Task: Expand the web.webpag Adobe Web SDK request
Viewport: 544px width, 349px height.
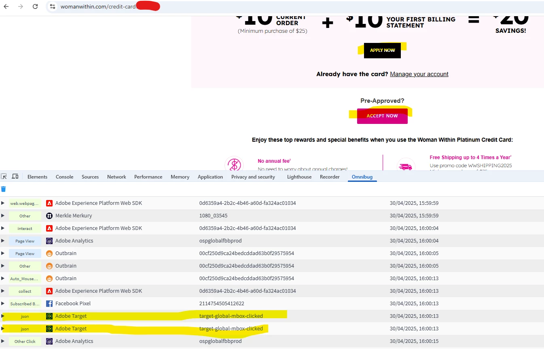Action: click(x=3, y=203)
